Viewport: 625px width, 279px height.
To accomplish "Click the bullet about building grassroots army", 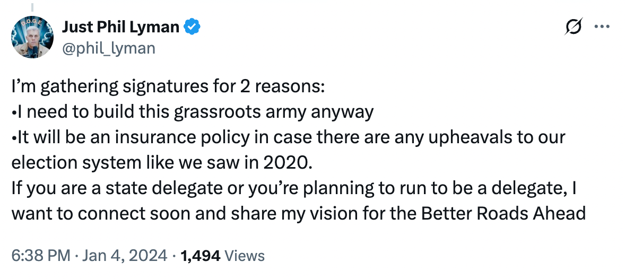I will pos(193,112).
